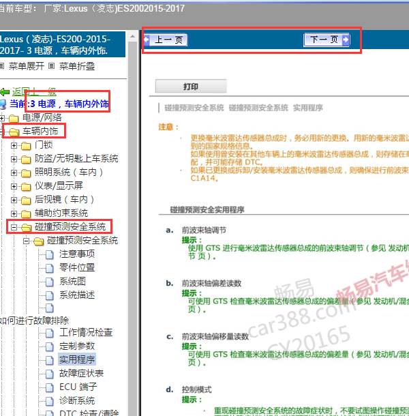Click the 碰撞预测安全实用程序 section heading
Viewport: 409px width, 416px height.
point(207,209)
